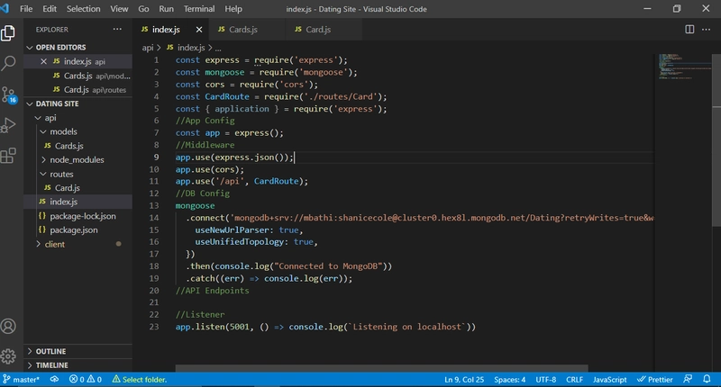721x387 pixels.
Task: Click the master branch status indicator
Action: pyautogui.click(x=21, y=380)
